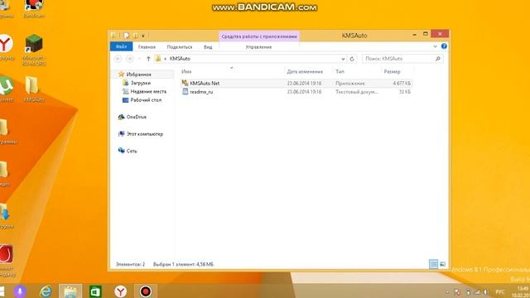Click the File Explorer taskbar button
The height and width of the screenshot is (298, 530).
coord(70,291)
